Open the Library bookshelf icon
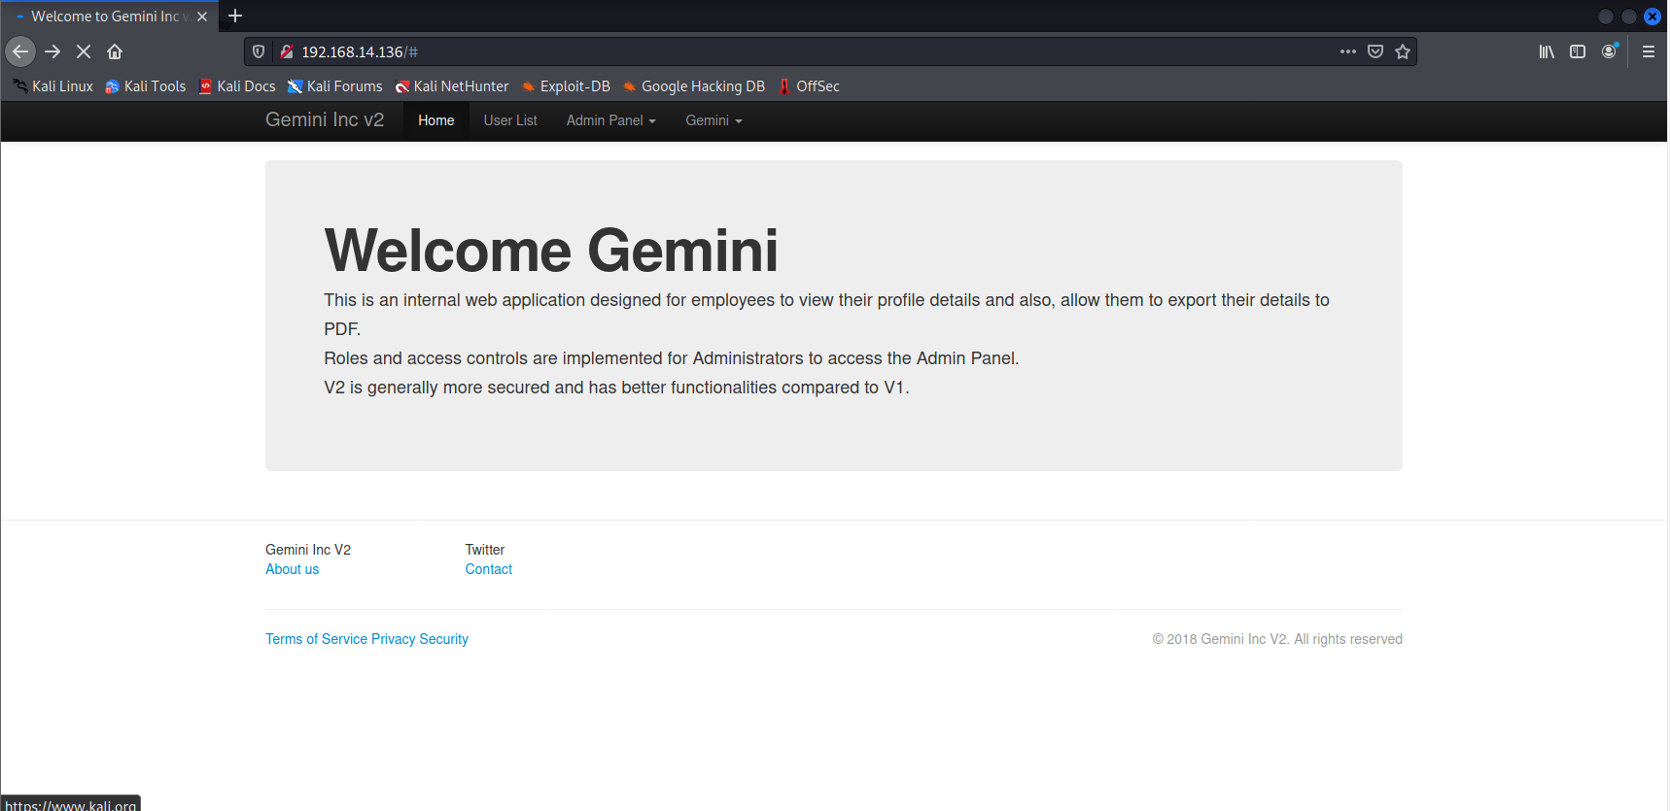The width and height of the screenshot is (1670, 811). pyautogui.click(x=1547, y=51)
